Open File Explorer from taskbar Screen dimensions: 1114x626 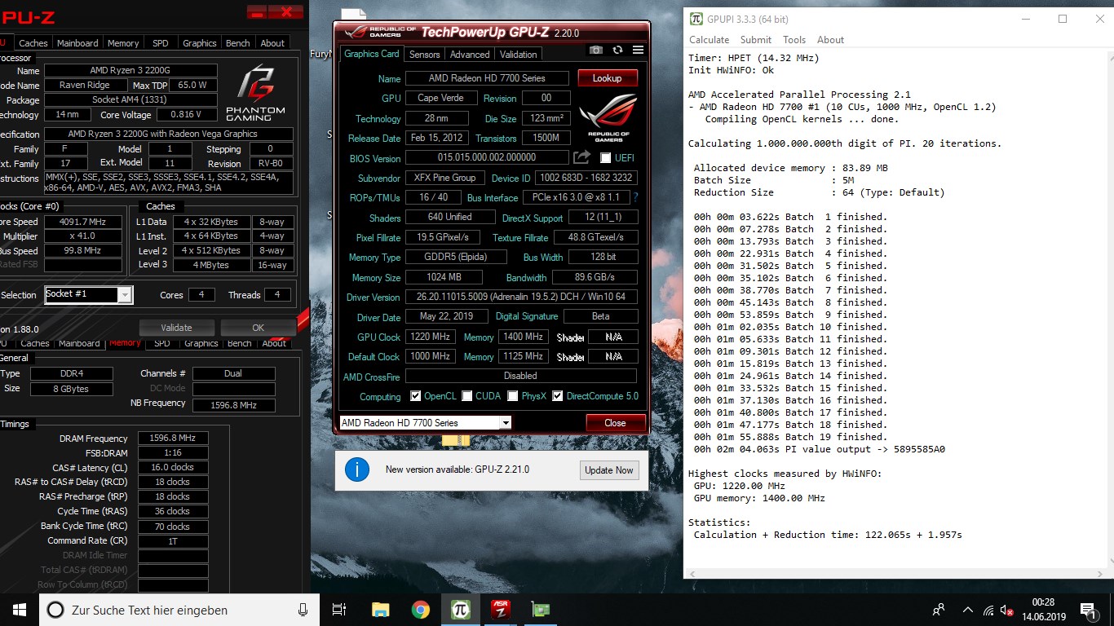tap(380, 610)
